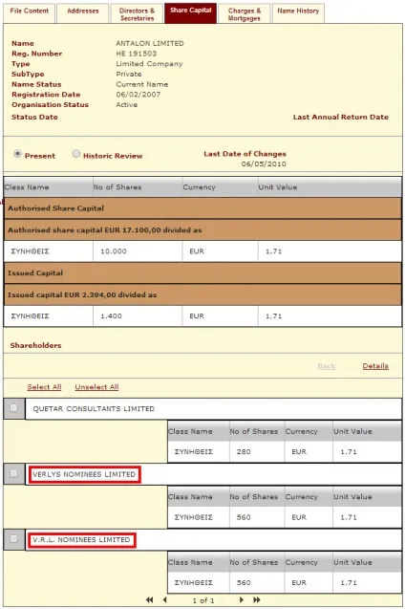Click VERLYS NOMINEES LIMITED shareholder name
Screen dimensions: 405x609
(84, 474)
